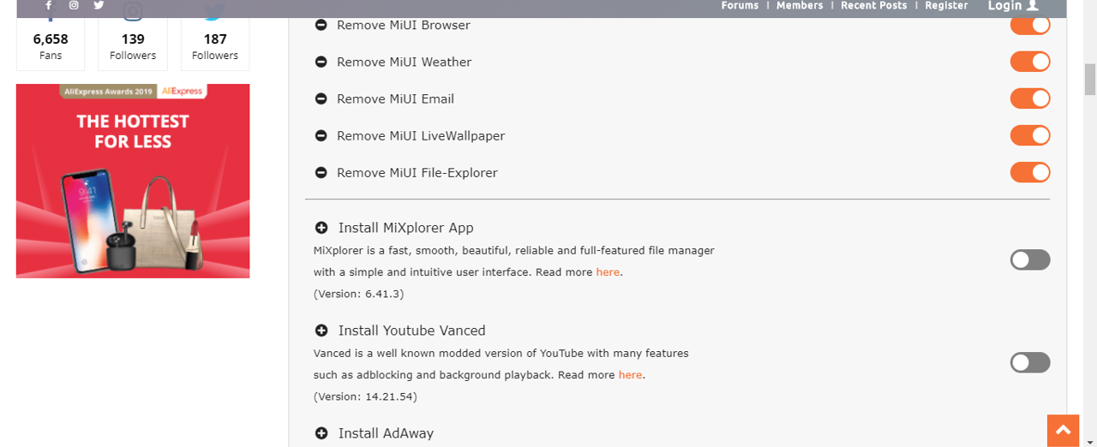Click the user icon next to Login
Screen dimensions: 1097x447
[1032, 5]
